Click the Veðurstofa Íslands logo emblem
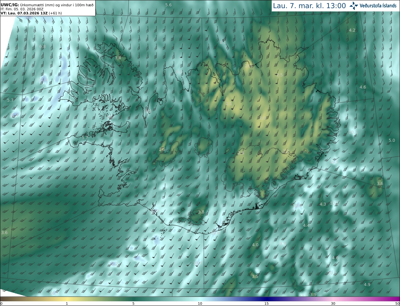 pos(354,6)
